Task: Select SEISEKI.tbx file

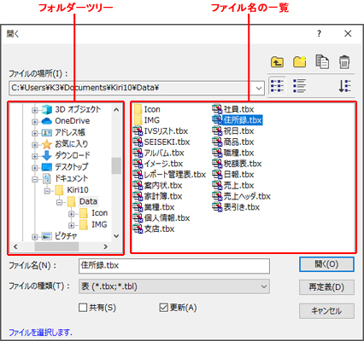Action: pos(161,142)
